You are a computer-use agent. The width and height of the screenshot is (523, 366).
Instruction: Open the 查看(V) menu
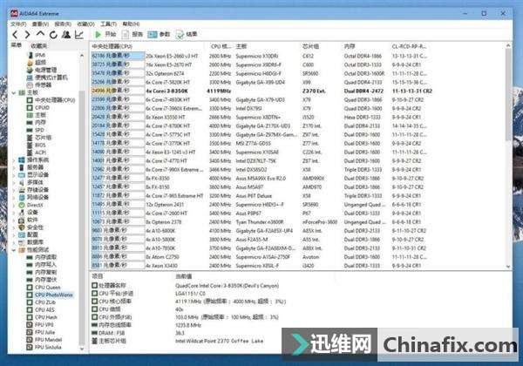40,24
